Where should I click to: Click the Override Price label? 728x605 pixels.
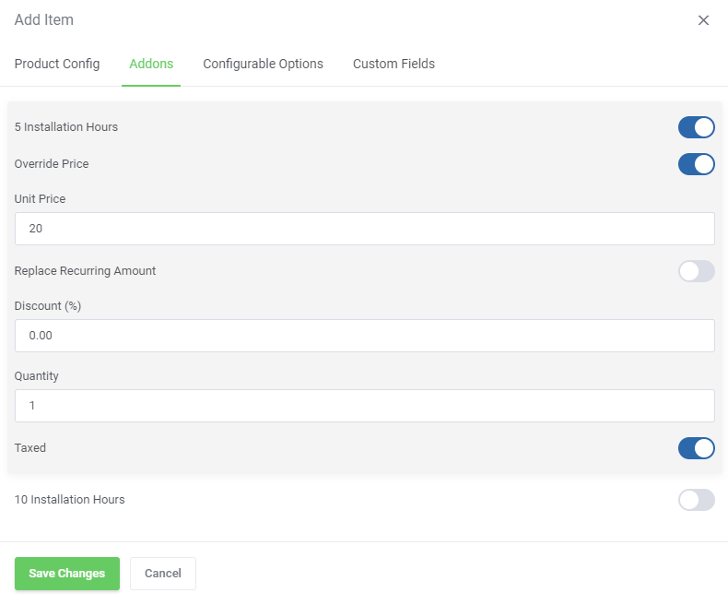click(x=52, y=164)
